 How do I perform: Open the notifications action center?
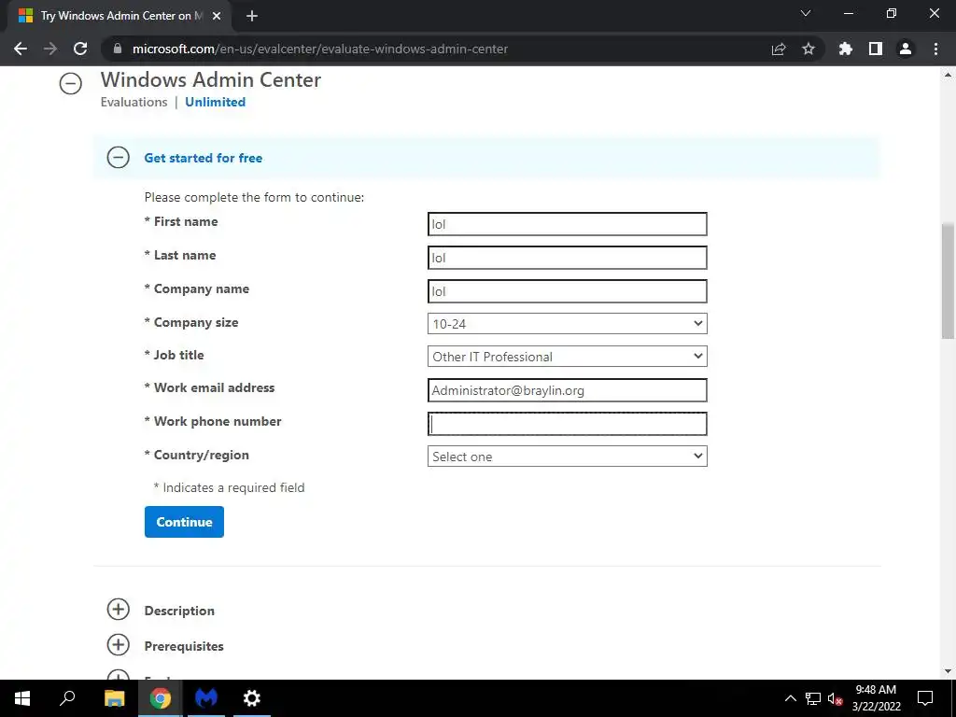click(x=925, y=698)
